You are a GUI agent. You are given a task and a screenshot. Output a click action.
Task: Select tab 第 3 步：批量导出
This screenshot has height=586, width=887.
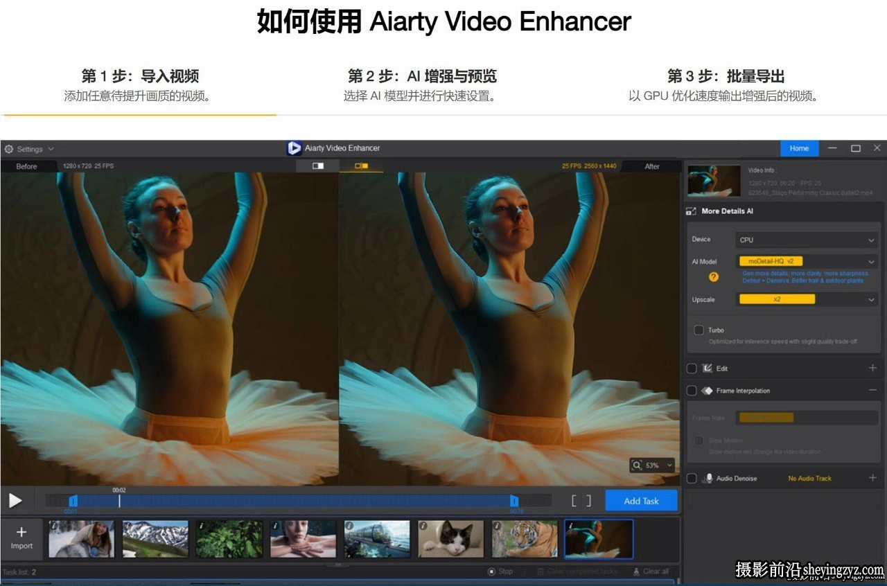click(726, 76)
